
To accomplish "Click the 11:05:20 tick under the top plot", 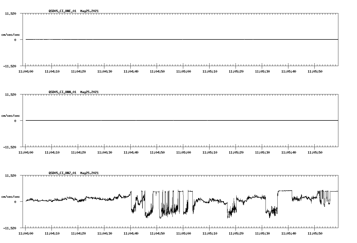I will [x=237, y=71].
